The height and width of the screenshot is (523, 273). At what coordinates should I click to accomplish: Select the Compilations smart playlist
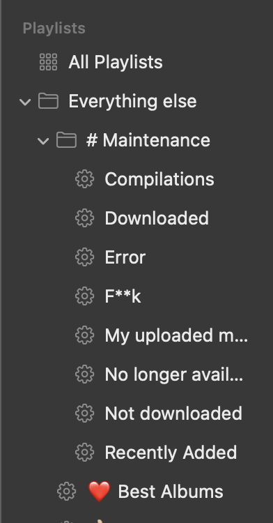[159, 179]
